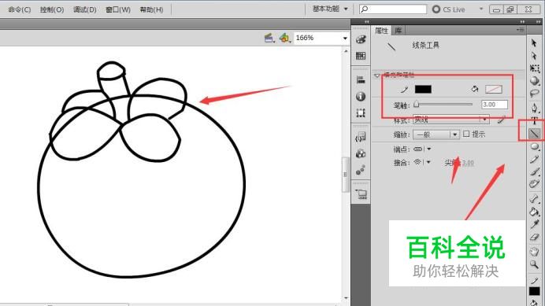Click the stage scrollbar up arrow

[346, 51]
